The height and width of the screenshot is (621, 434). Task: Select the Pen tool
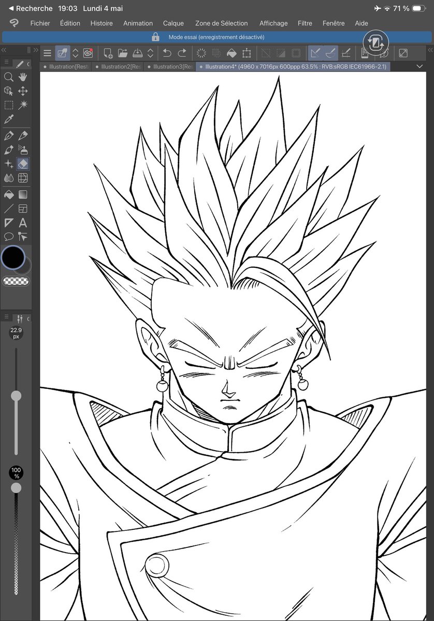point(9,136)
